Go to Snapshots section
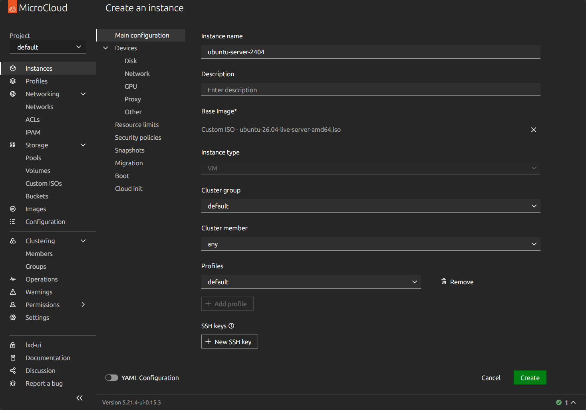 [x=129, y=150]
